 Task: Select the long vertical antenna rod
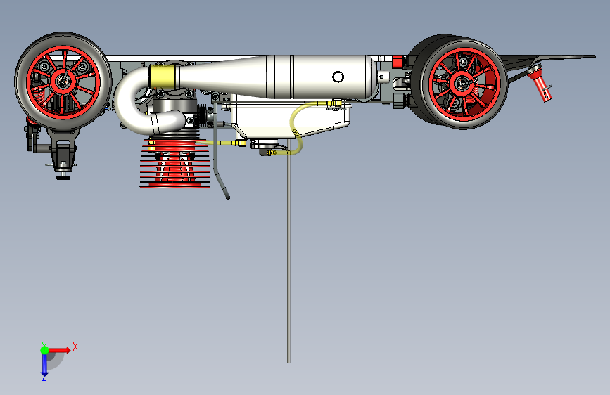pos(288,257)
